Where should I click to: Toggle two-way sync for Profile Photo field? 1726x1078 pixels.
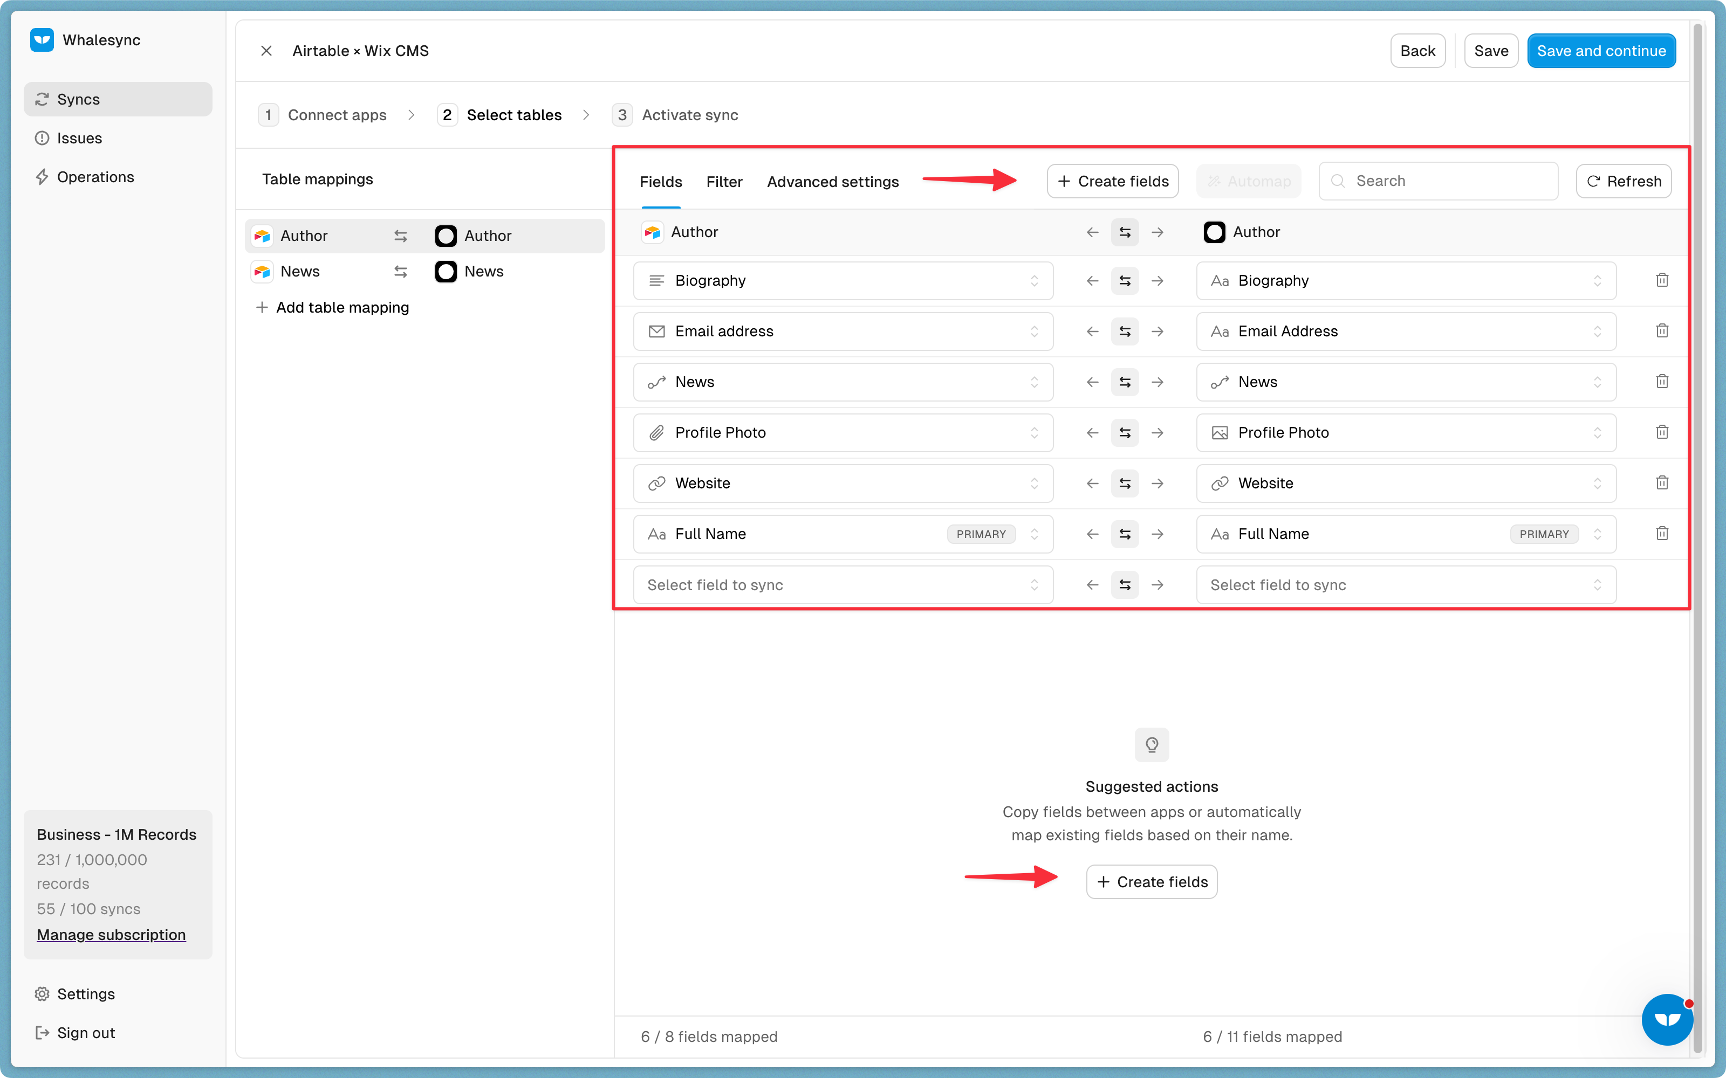[x=1125, y=433]
